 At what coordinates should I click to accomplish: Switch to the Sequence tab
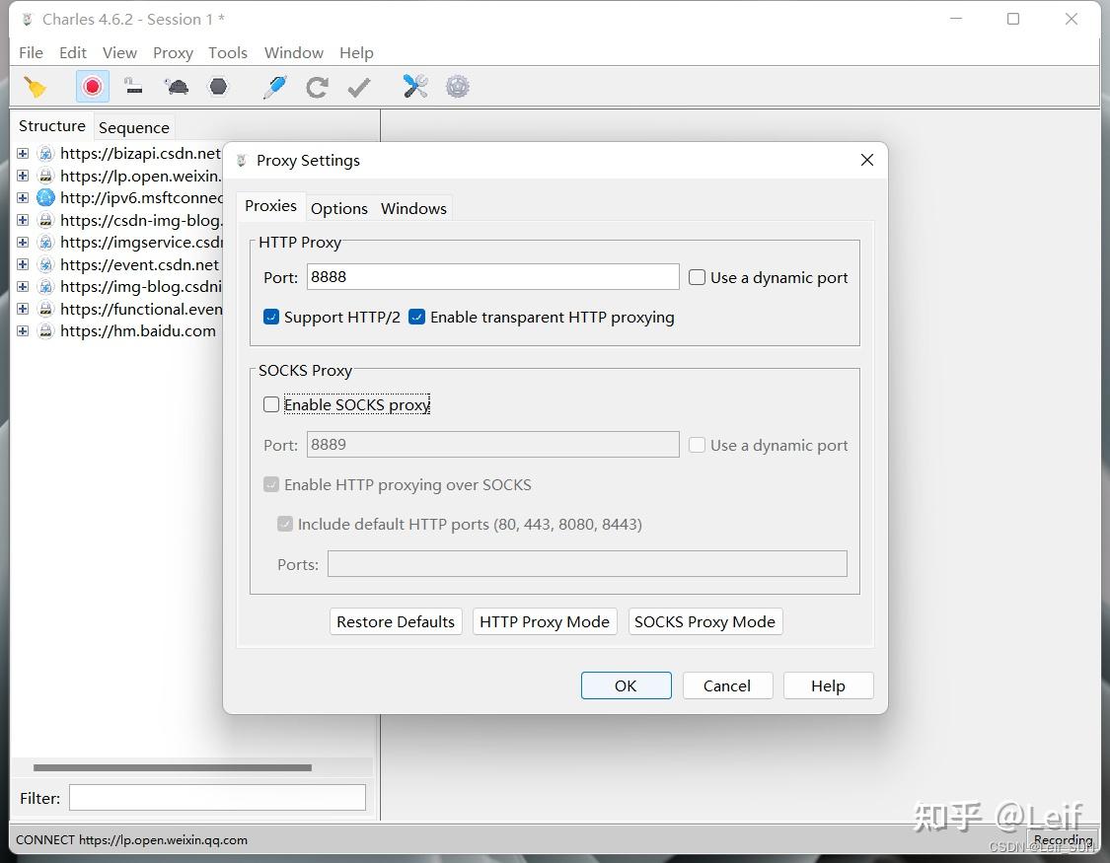tap(134, 128)
